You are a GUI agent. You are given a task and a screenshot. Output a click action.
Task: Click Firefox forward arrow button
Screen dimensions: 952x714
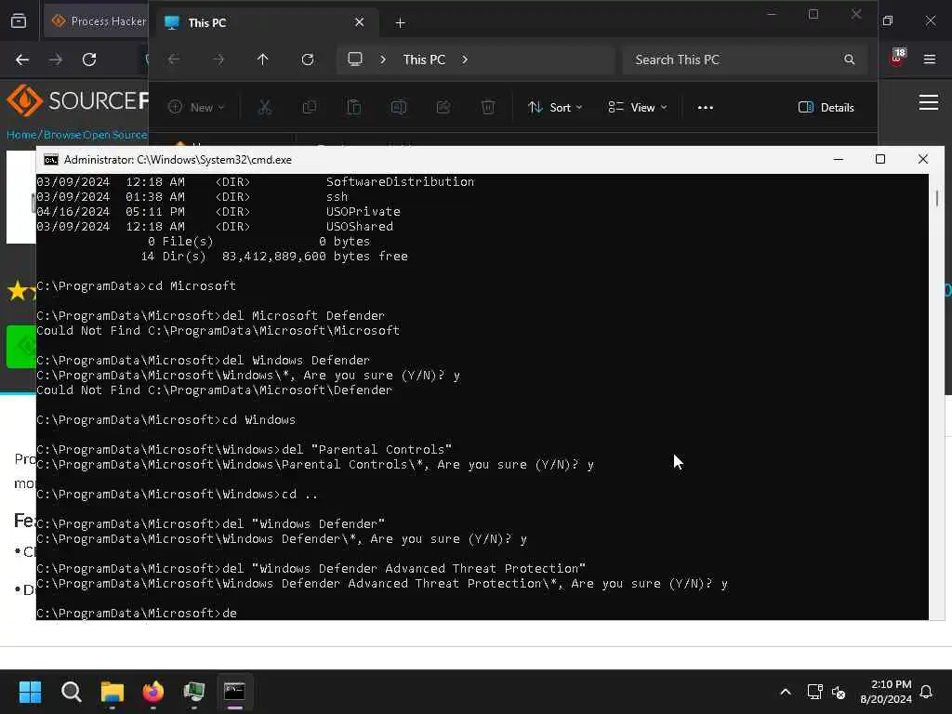point(55,59)
